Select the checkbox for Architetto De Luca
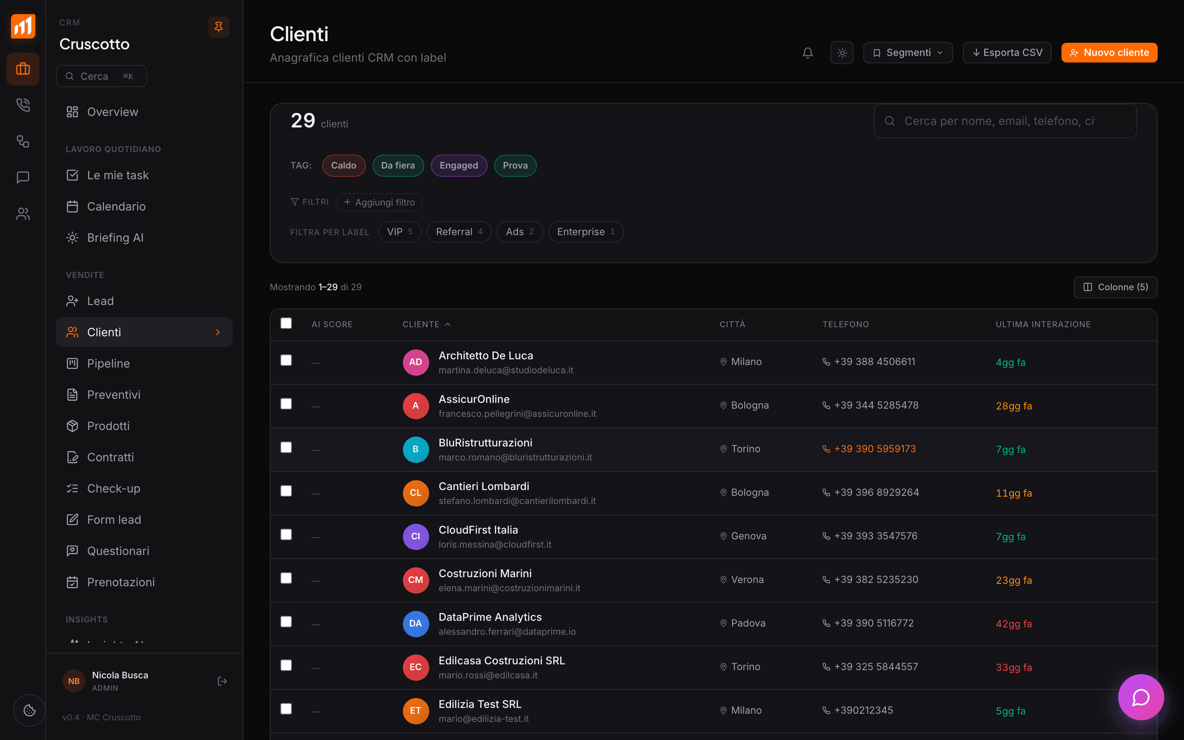Screen dimensions: 1184x740 (286, 360)
